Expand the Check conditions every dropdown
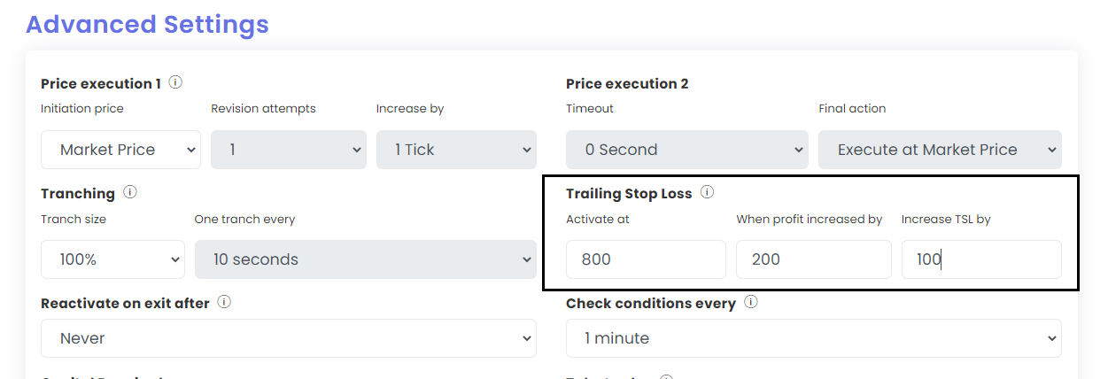This screenshot has width=1108, height=379. [x=813, y=338]
